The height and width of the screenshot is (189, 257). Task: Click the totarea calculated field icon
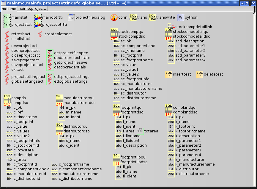141,131
